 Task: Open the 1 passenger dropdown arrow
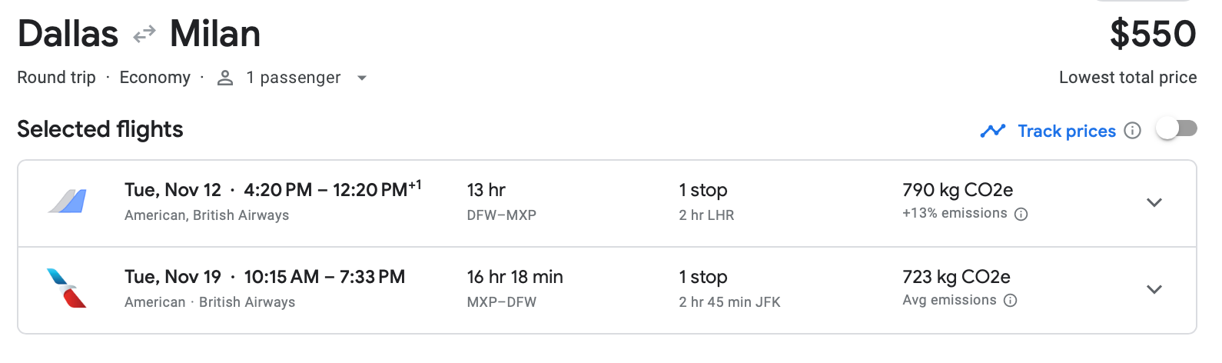coord(362,78)
